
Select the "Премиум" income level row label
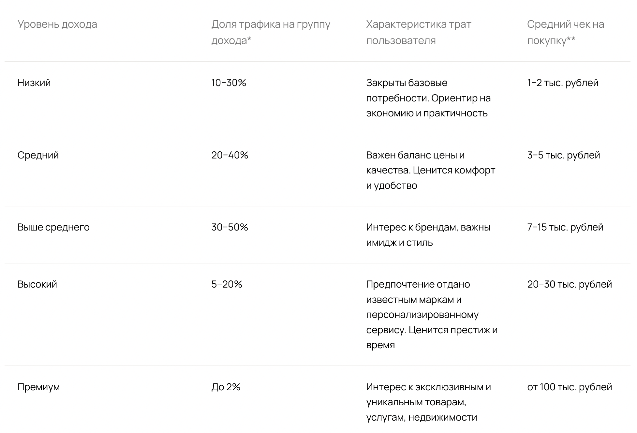click(x=38, y=387)
